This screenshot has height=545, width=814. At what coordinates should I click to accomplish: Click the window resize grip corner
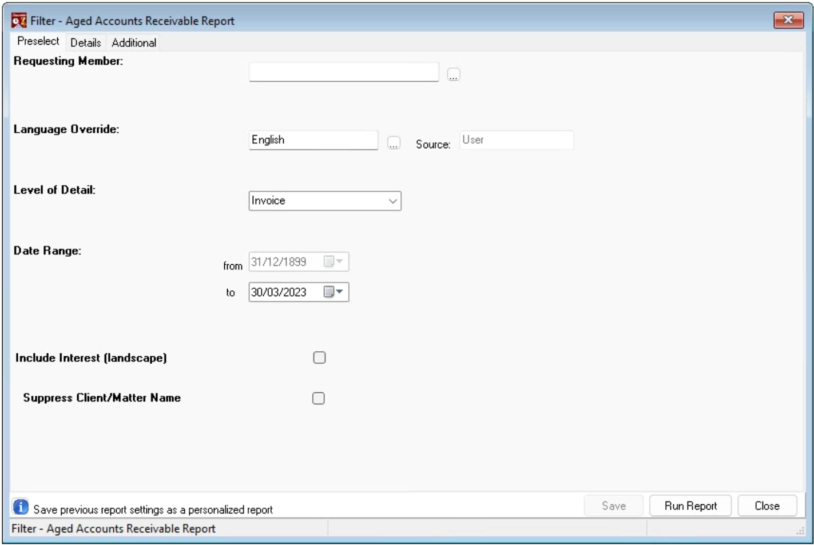click(800, 531)
